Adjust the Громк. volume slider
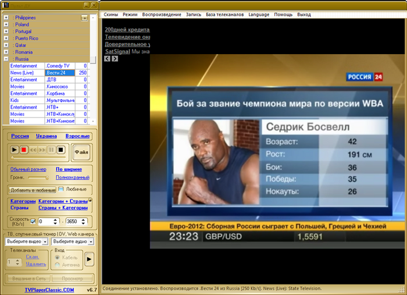Image resolution: width=407 pixels, height=295 pixels. (39, 177)
